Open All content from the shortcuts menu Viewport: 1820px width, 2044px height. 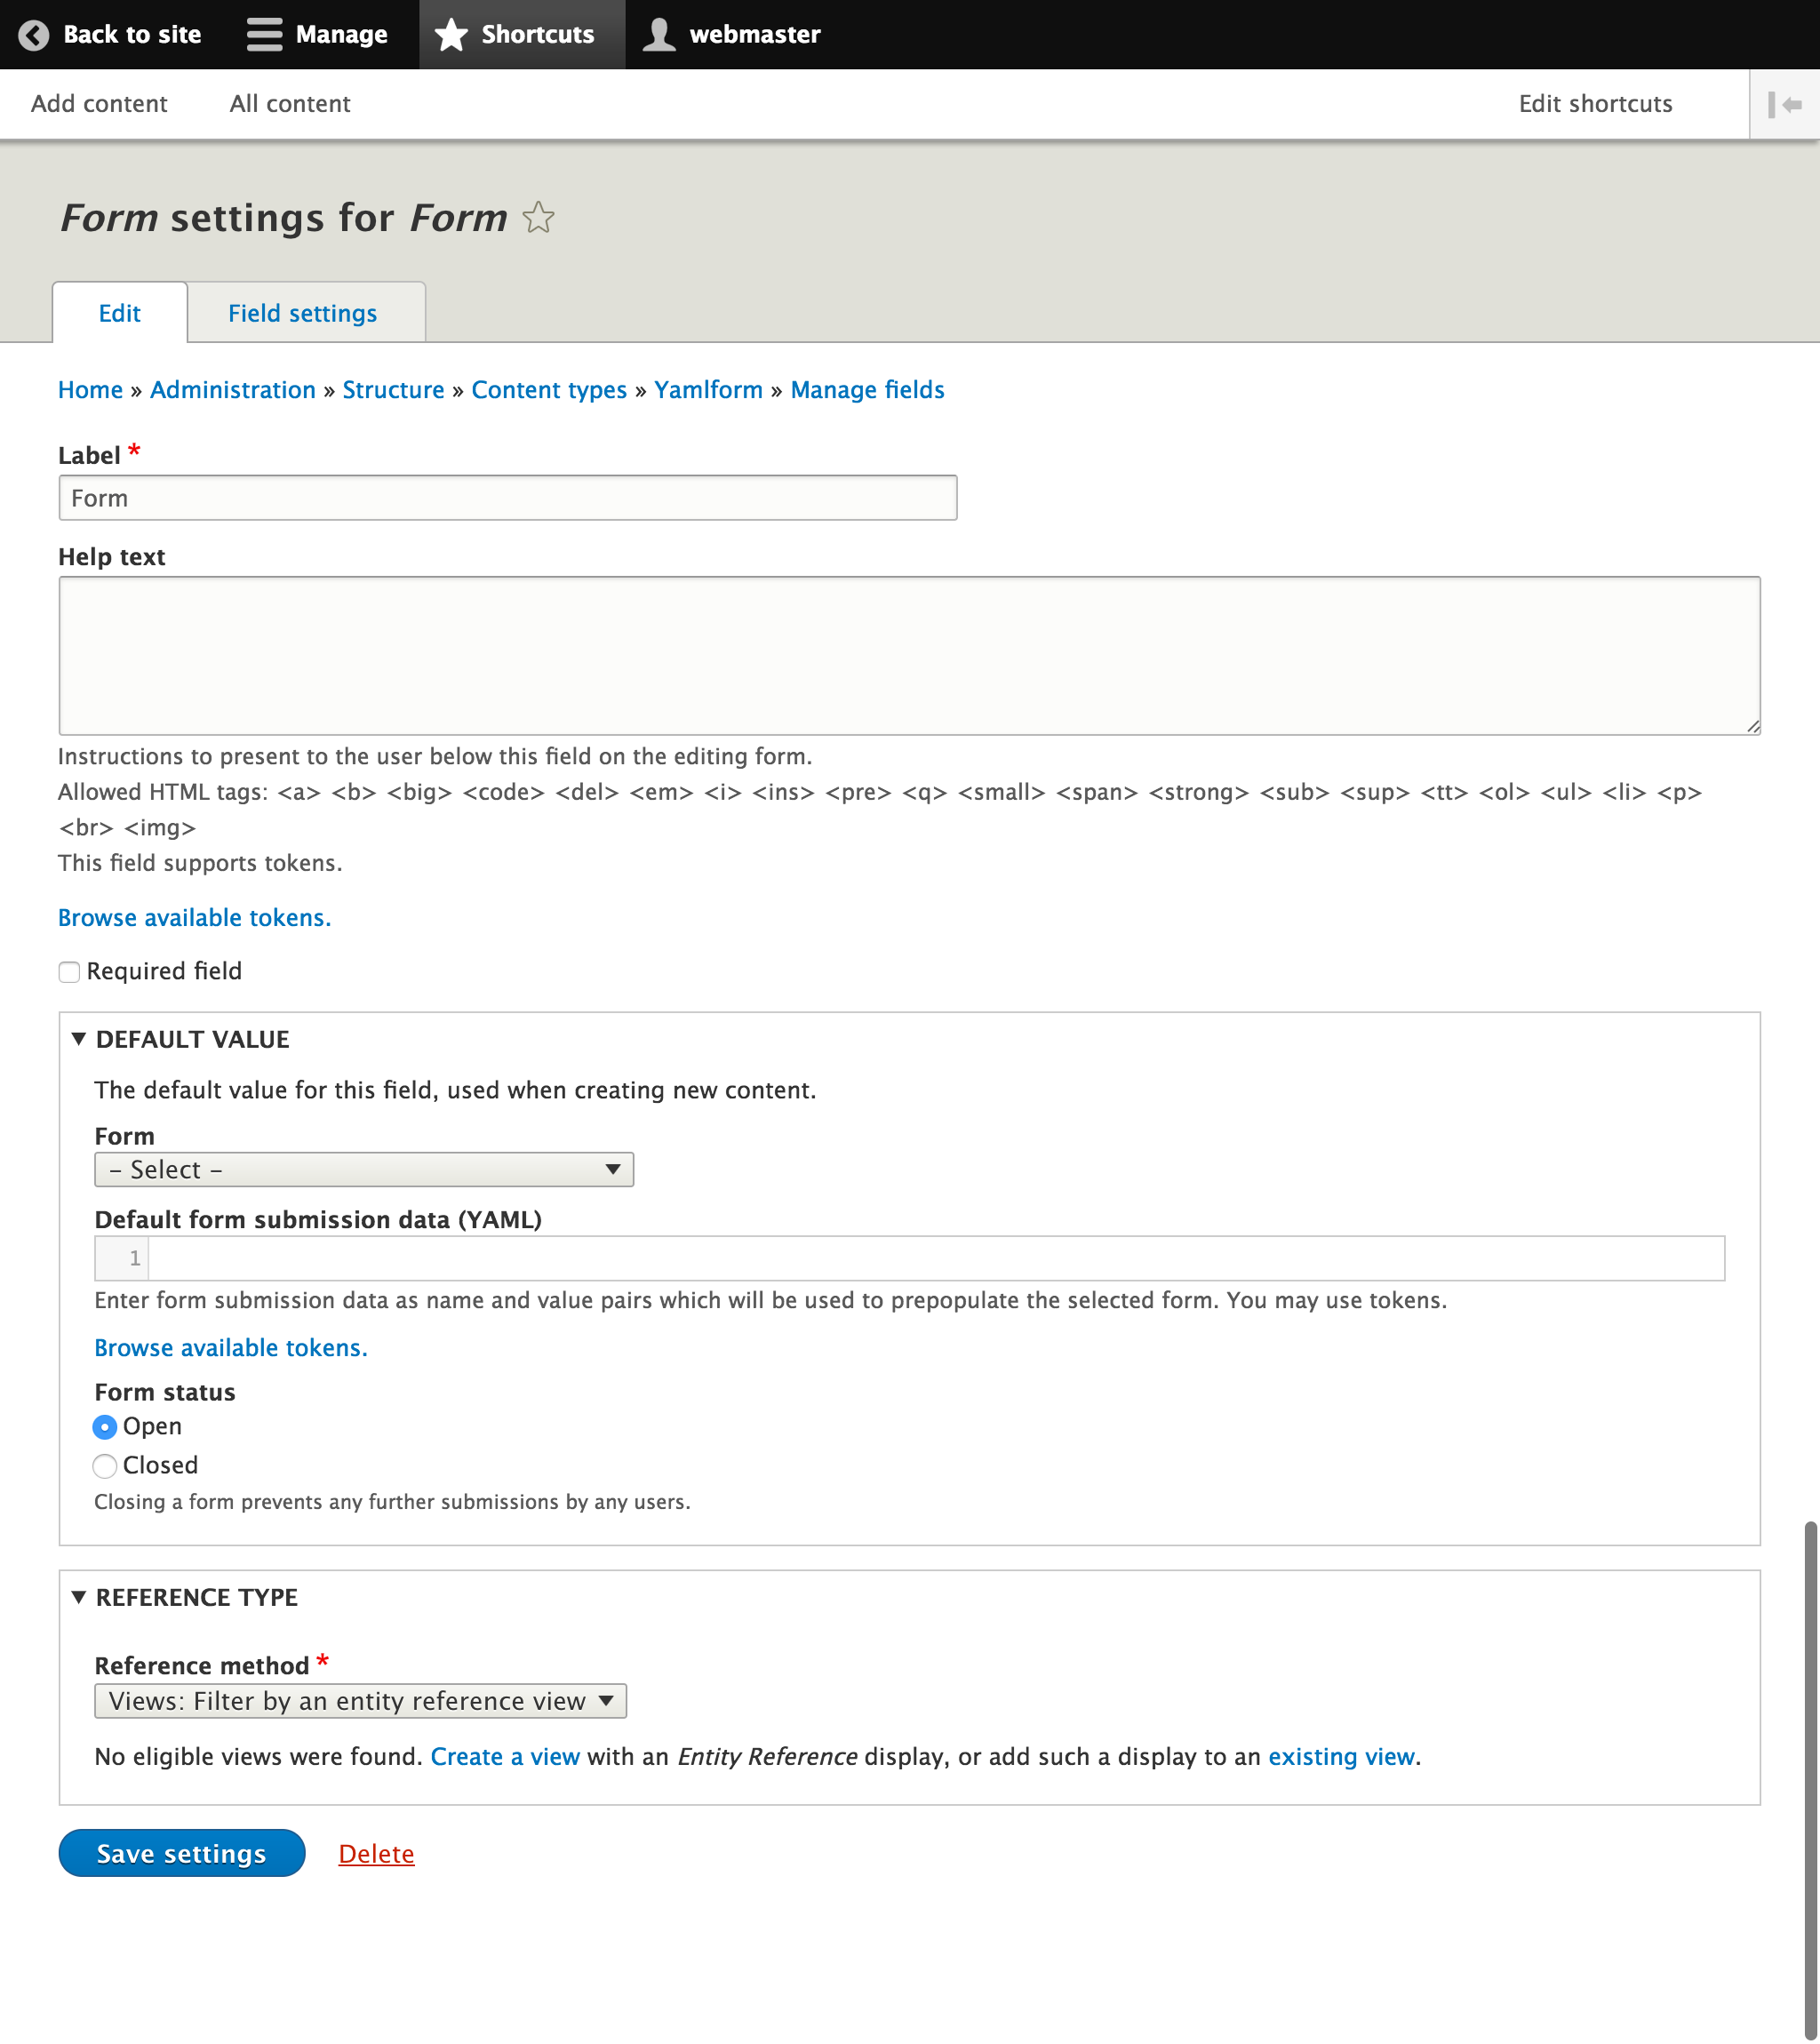(x=289, y=103)
